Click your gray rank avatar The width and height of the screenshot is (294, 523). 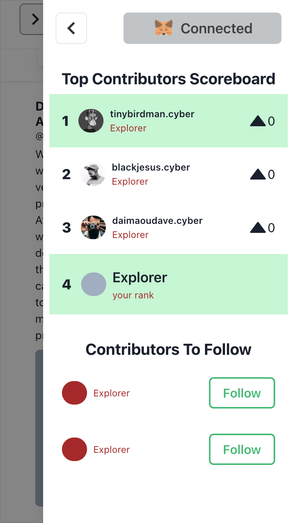click(94, 284)
